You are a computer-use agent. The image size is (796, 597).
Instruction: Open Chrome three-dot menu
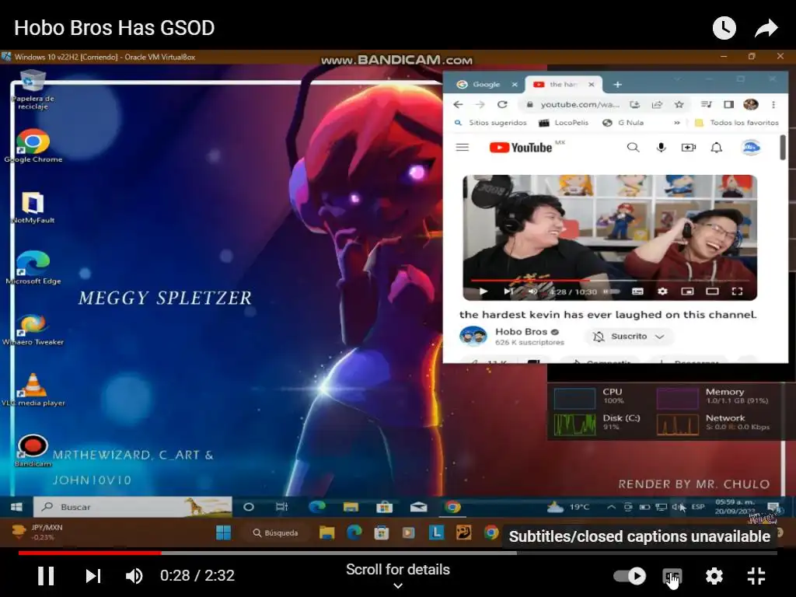click(x=773, y=105)
